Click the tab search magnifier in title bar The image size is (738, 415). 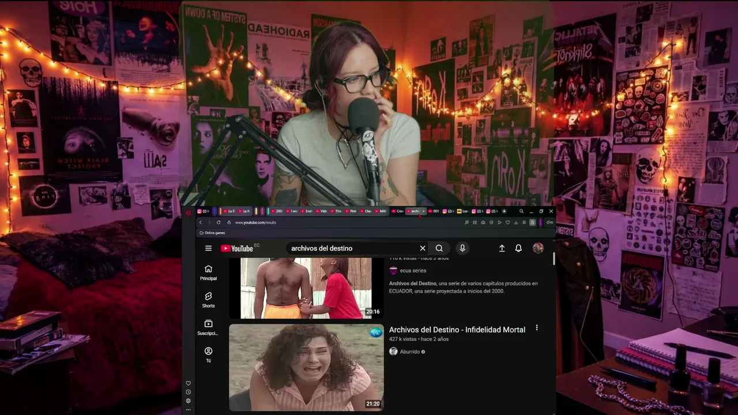tap(521, 212)
